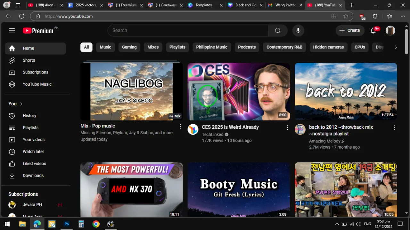
Task: Open the hamburger guide menu
Action: tap(12, 30)
